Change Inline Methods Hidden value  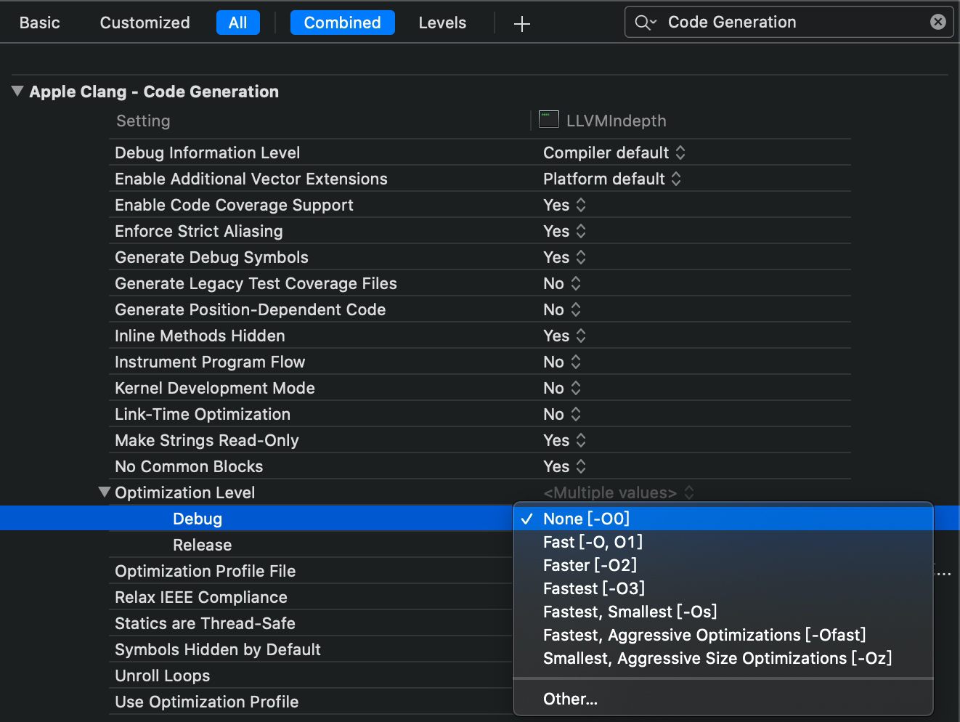(x=564, y=336)
